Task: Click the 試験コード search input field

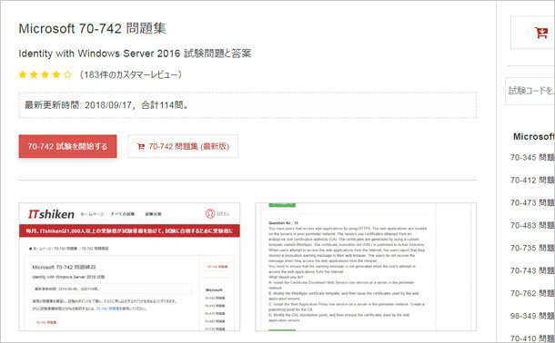Action: [530, 91]
